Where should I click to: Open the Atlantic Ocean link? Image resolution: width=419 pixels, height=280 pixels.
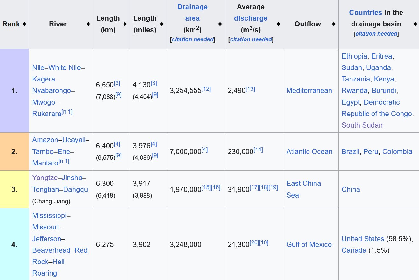click(x=309, y=152)
